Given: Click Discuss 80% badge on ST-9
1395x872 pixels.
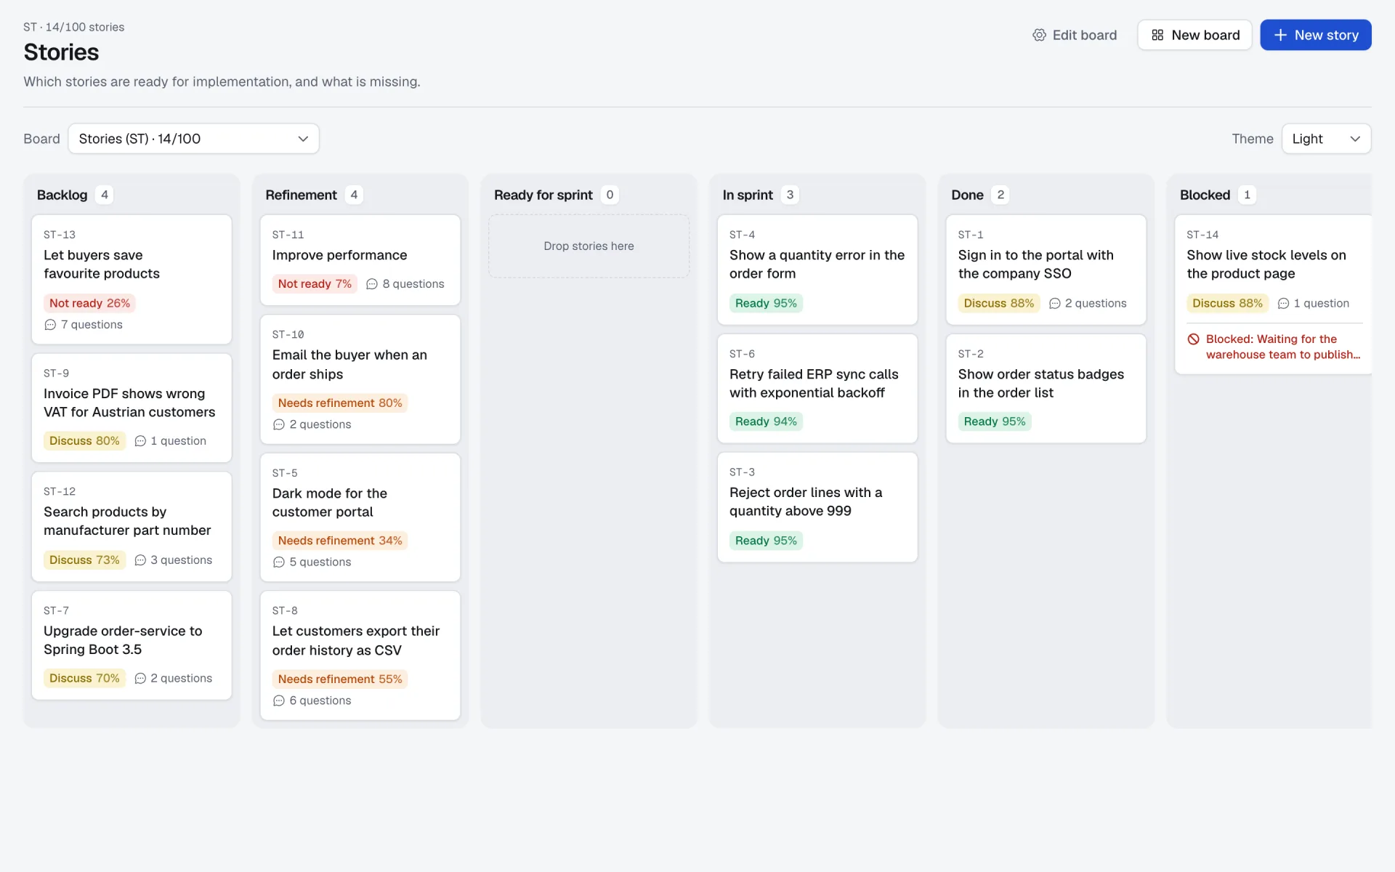Looking at the screenshot, I should click(84, 441).
